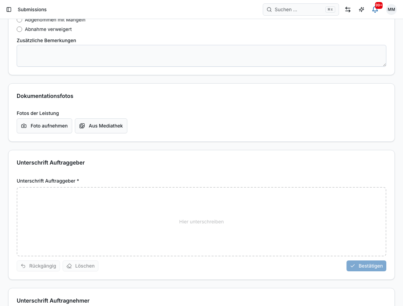
Task: Click the Rückgängig undo button
Action: [38, 266]
